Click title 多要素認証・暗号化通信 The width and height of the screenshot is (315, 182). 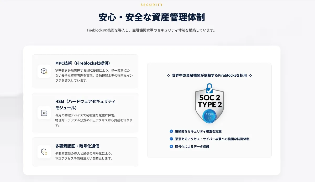pos(77,146)
